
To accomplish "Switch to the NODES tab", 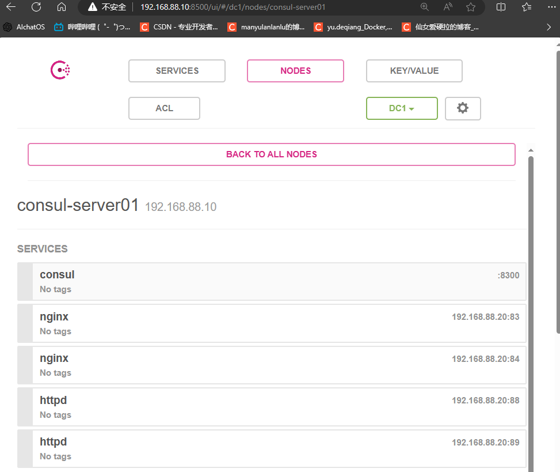I will [295, 71].
